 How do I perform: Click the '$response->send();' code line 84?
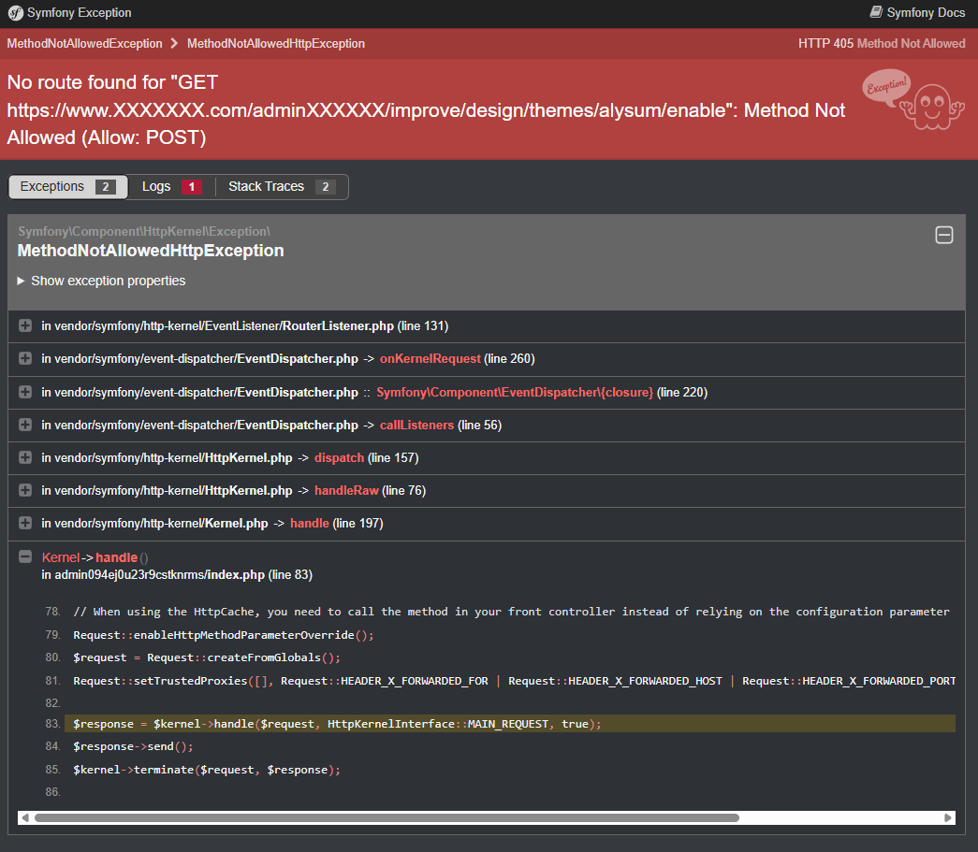pyautogui.click(x=133, y=746)
